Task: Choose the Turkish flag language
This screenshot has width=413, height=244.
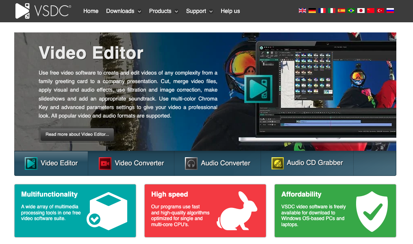Action: pos(380,11)
